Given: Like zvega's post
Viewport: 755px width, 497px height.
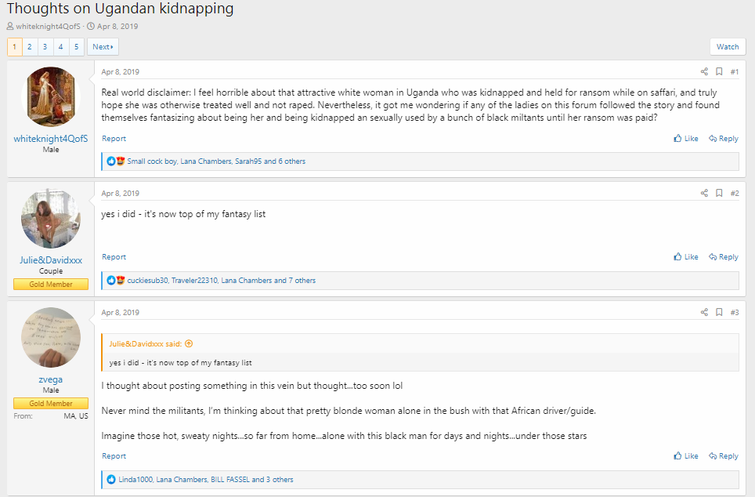Looking at the screenshot, I should click(x=685, y=456).
